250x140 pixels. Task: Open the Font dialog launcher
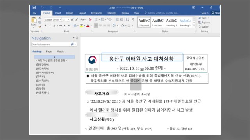[x=91, y=31]
